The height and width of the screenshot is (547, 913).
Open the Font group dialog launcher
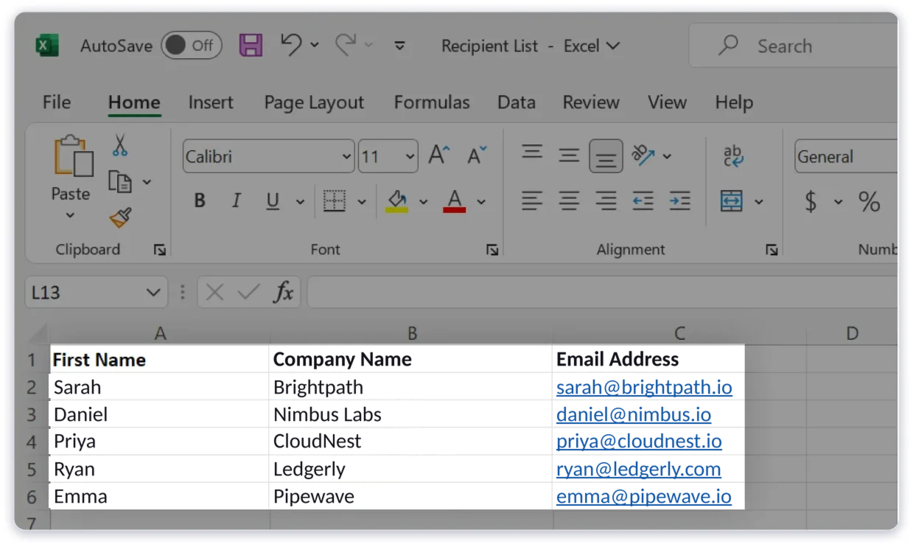492,251
